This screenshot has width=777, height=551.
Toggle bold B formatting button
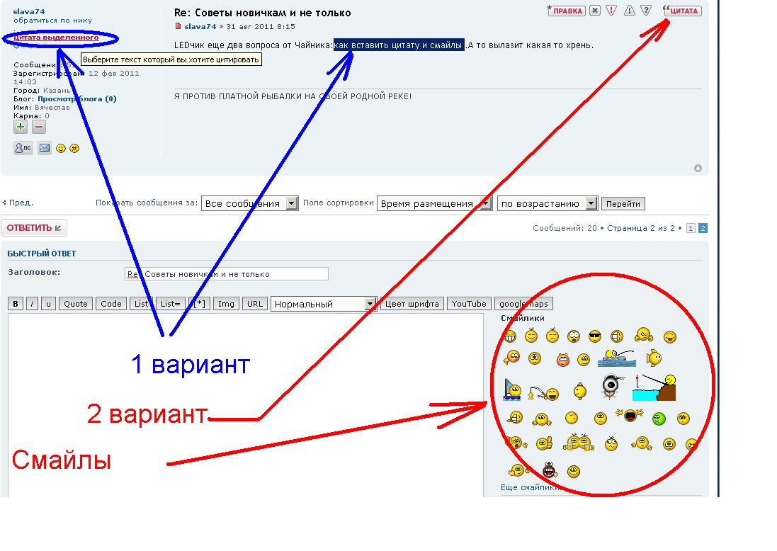[16, 304]
